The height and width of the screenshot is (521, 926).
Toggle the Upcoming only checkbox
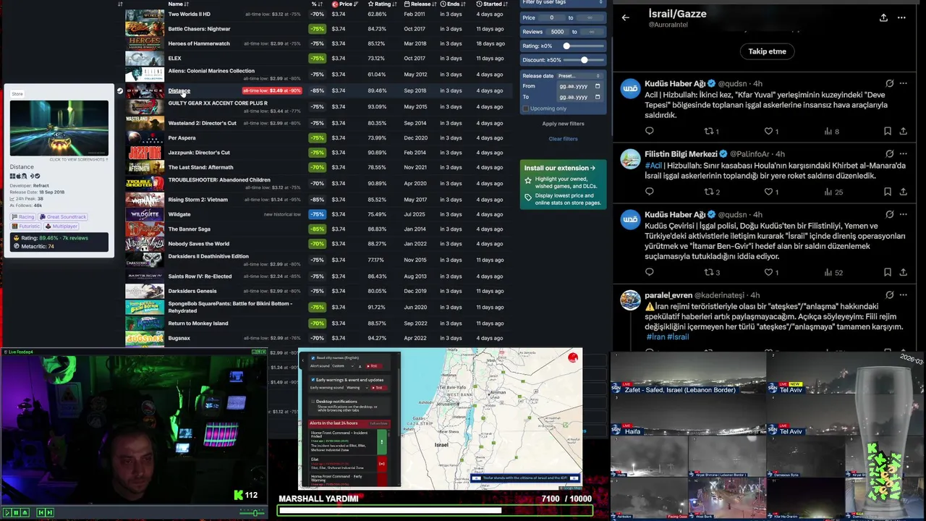click(526, 109)
